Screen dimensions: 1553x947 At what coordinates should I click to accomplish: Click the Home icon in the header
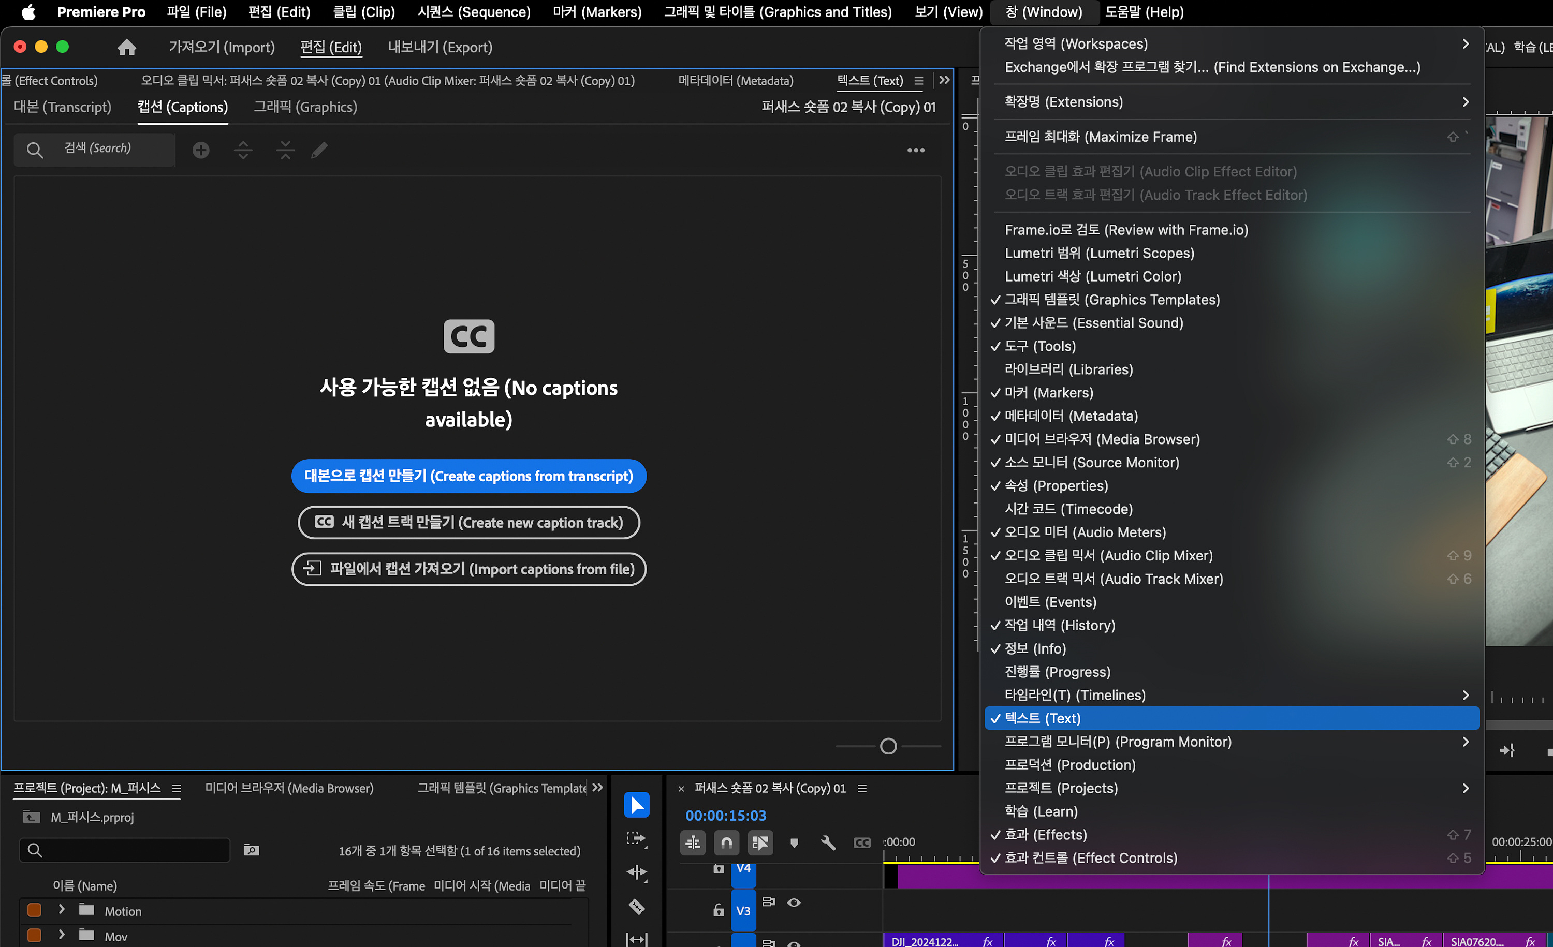click(127, 47)
